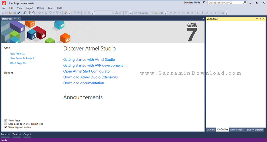Click the Pause debugging icon
267x142 pixels.
coord(188,13)
